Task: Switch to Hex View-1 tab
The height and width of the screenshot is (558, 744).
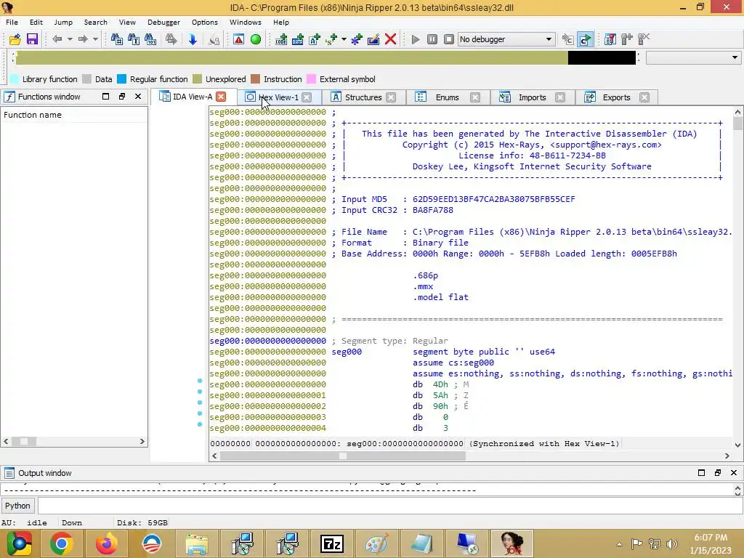Action: pyautogui.click(x=278, y=97)
